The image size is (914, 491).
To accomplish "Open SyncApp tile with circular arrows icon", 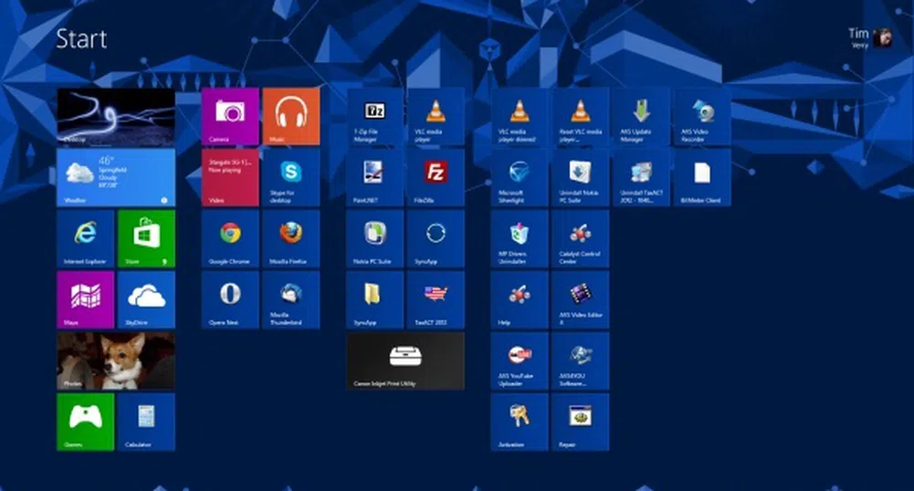I will [x=436, y=239].
